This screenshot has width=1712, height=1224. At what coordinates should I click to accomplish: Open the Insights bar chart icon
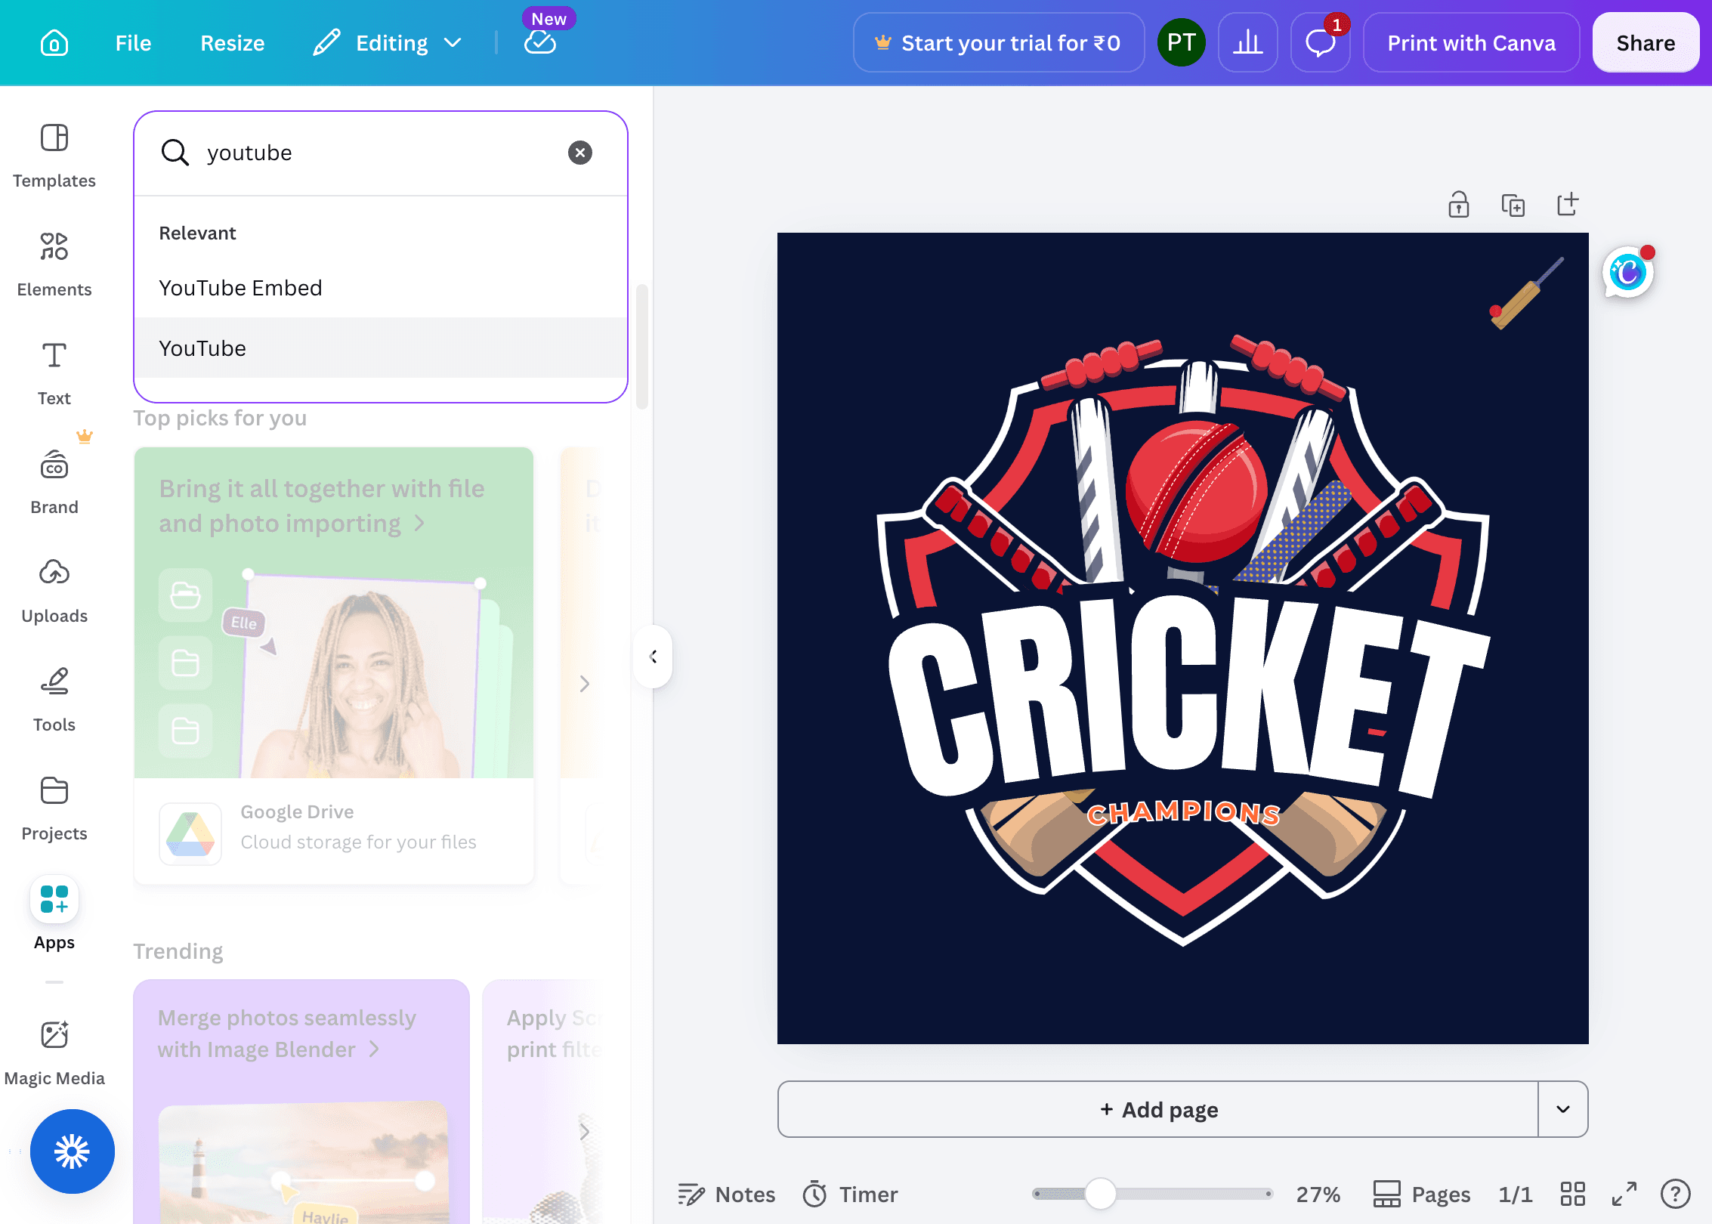click(1248, 43)
